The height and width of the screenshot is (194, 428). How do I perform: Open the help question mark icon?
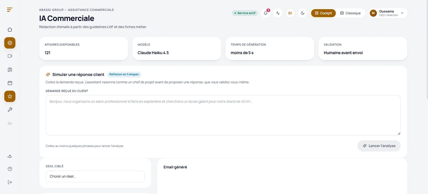click(x=10, y=169)
